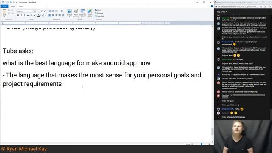The width and height of the screenshot is (272, 153).
Task: Open WordPad help
Action: 212,6
